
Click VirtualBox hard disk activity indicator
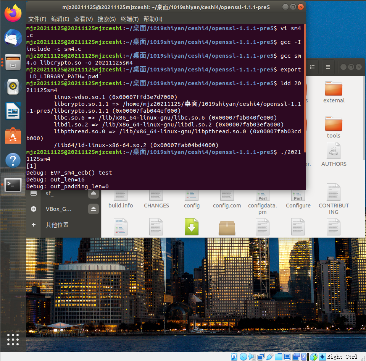(234, 356)
